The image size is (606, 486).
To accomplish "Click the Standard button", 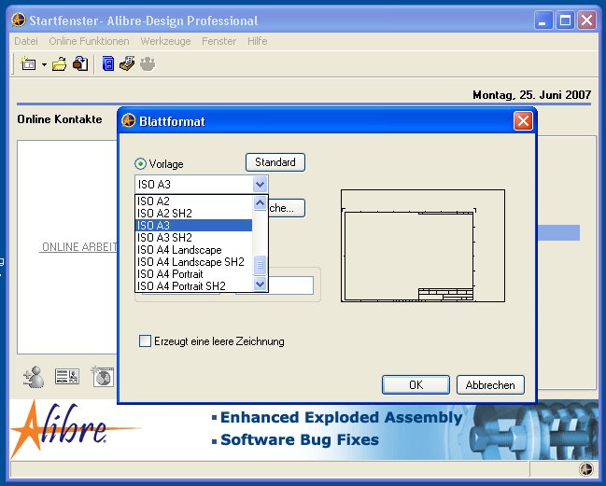I will 275,162.
